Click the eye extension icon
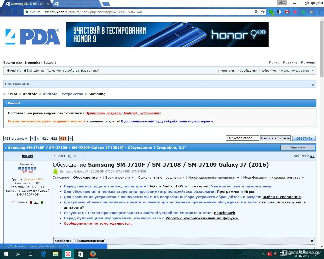This screenshot has height=259, width=324. point(311,12)
